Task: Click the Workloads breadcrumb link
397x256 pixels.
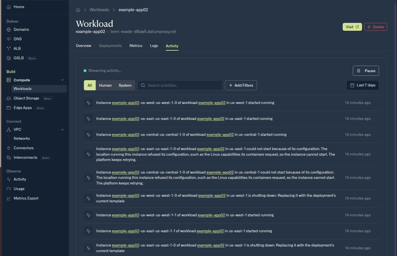Action: [x=99, y=10]
